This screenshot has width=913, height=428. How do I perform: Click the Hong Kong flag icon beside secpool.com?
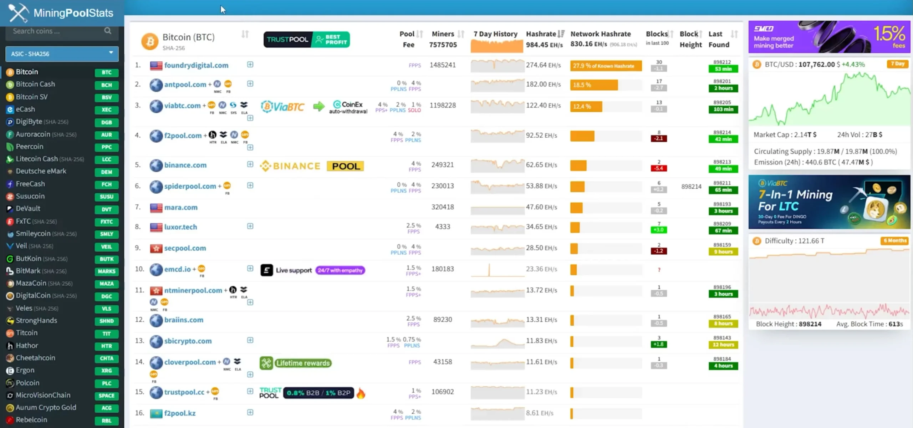(x=156, y=248)
